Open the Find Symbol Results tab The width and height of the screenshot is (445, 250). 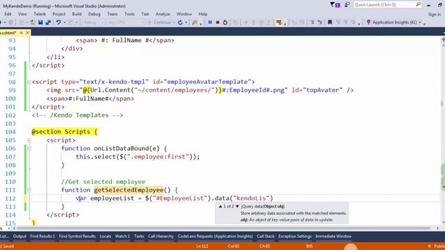[77, 236]
